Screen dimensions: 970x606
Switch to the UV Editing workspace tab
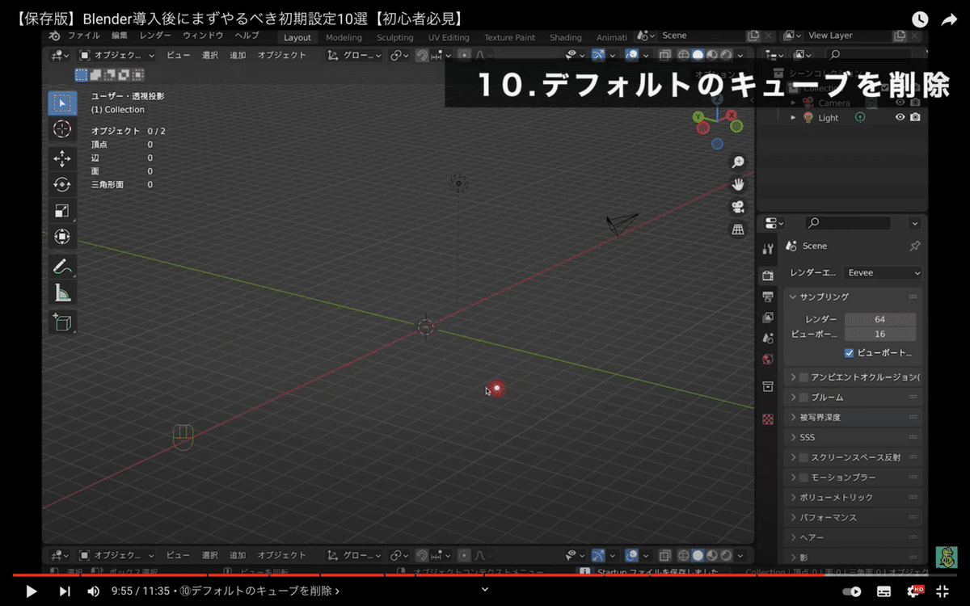point(449,37)
